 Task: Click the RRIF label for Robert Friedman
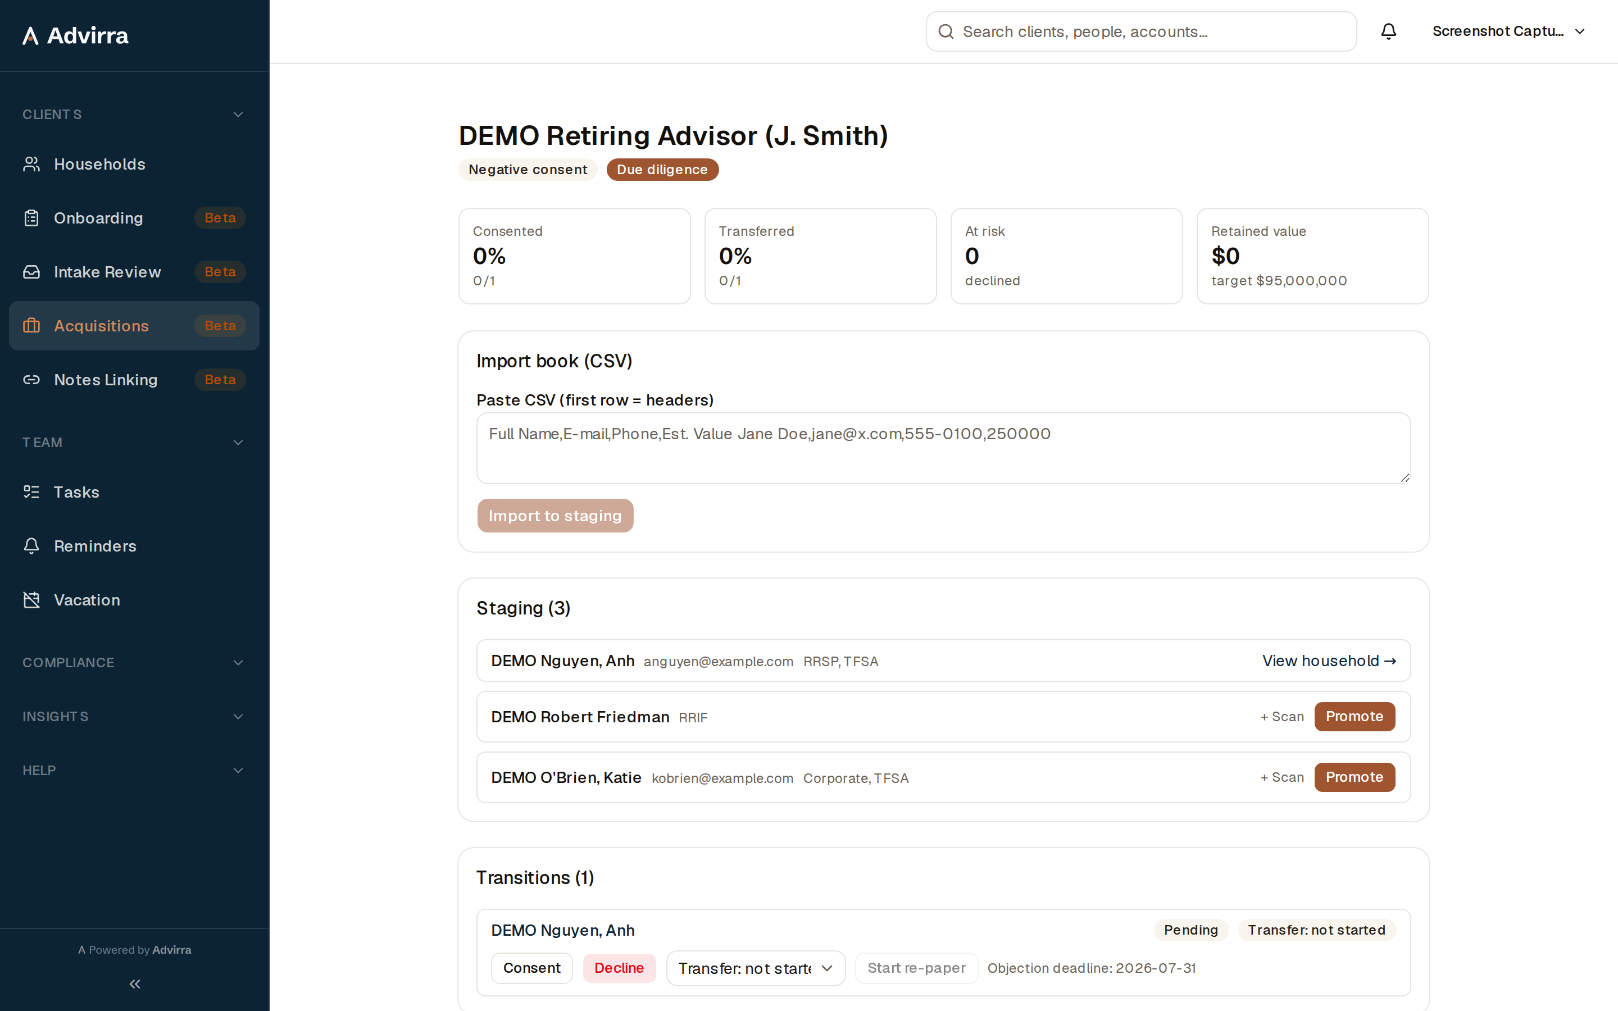coord(693,717)
